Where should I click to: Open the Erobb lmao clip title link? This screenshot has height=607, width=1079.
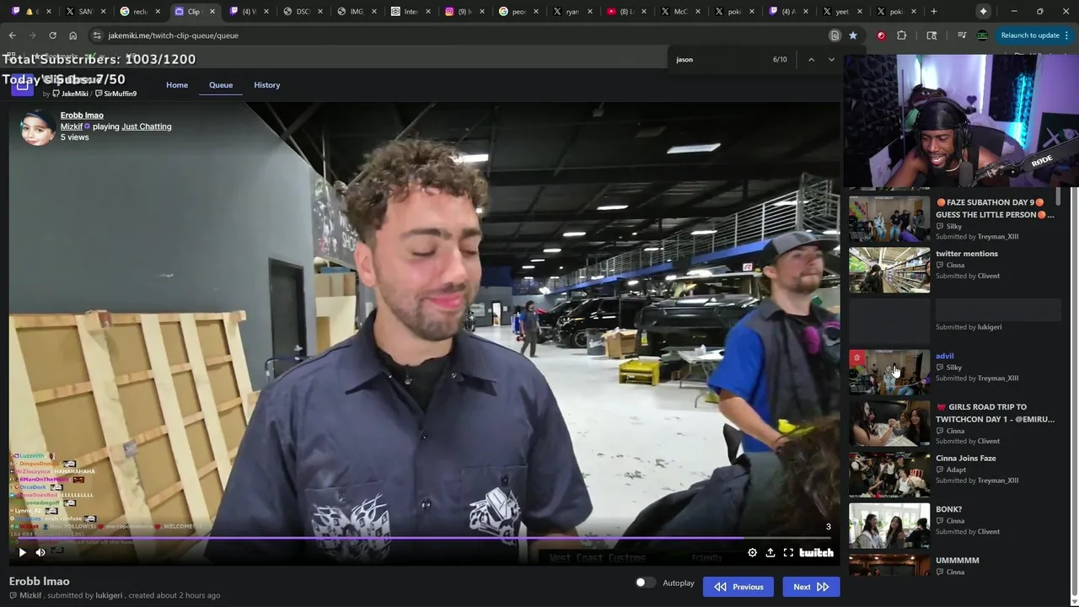pyautogui.click(x=82, y=115)
